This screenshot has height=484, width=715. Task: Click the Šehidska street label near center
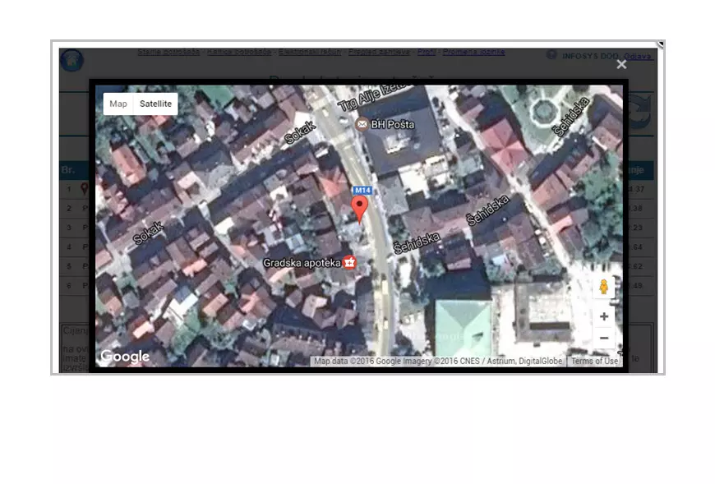coord(417,243)
